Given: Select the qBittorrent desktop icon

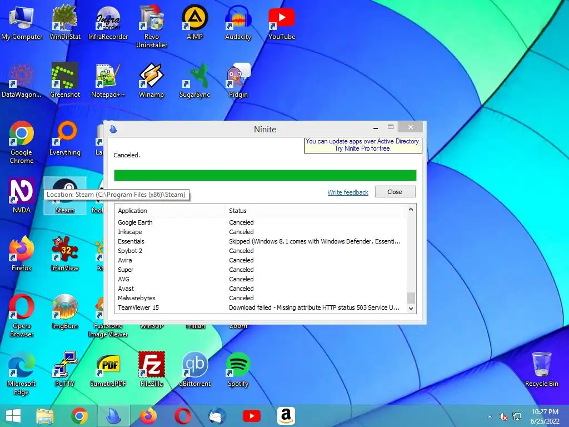Looking at the screenshot, I should 195,369.
